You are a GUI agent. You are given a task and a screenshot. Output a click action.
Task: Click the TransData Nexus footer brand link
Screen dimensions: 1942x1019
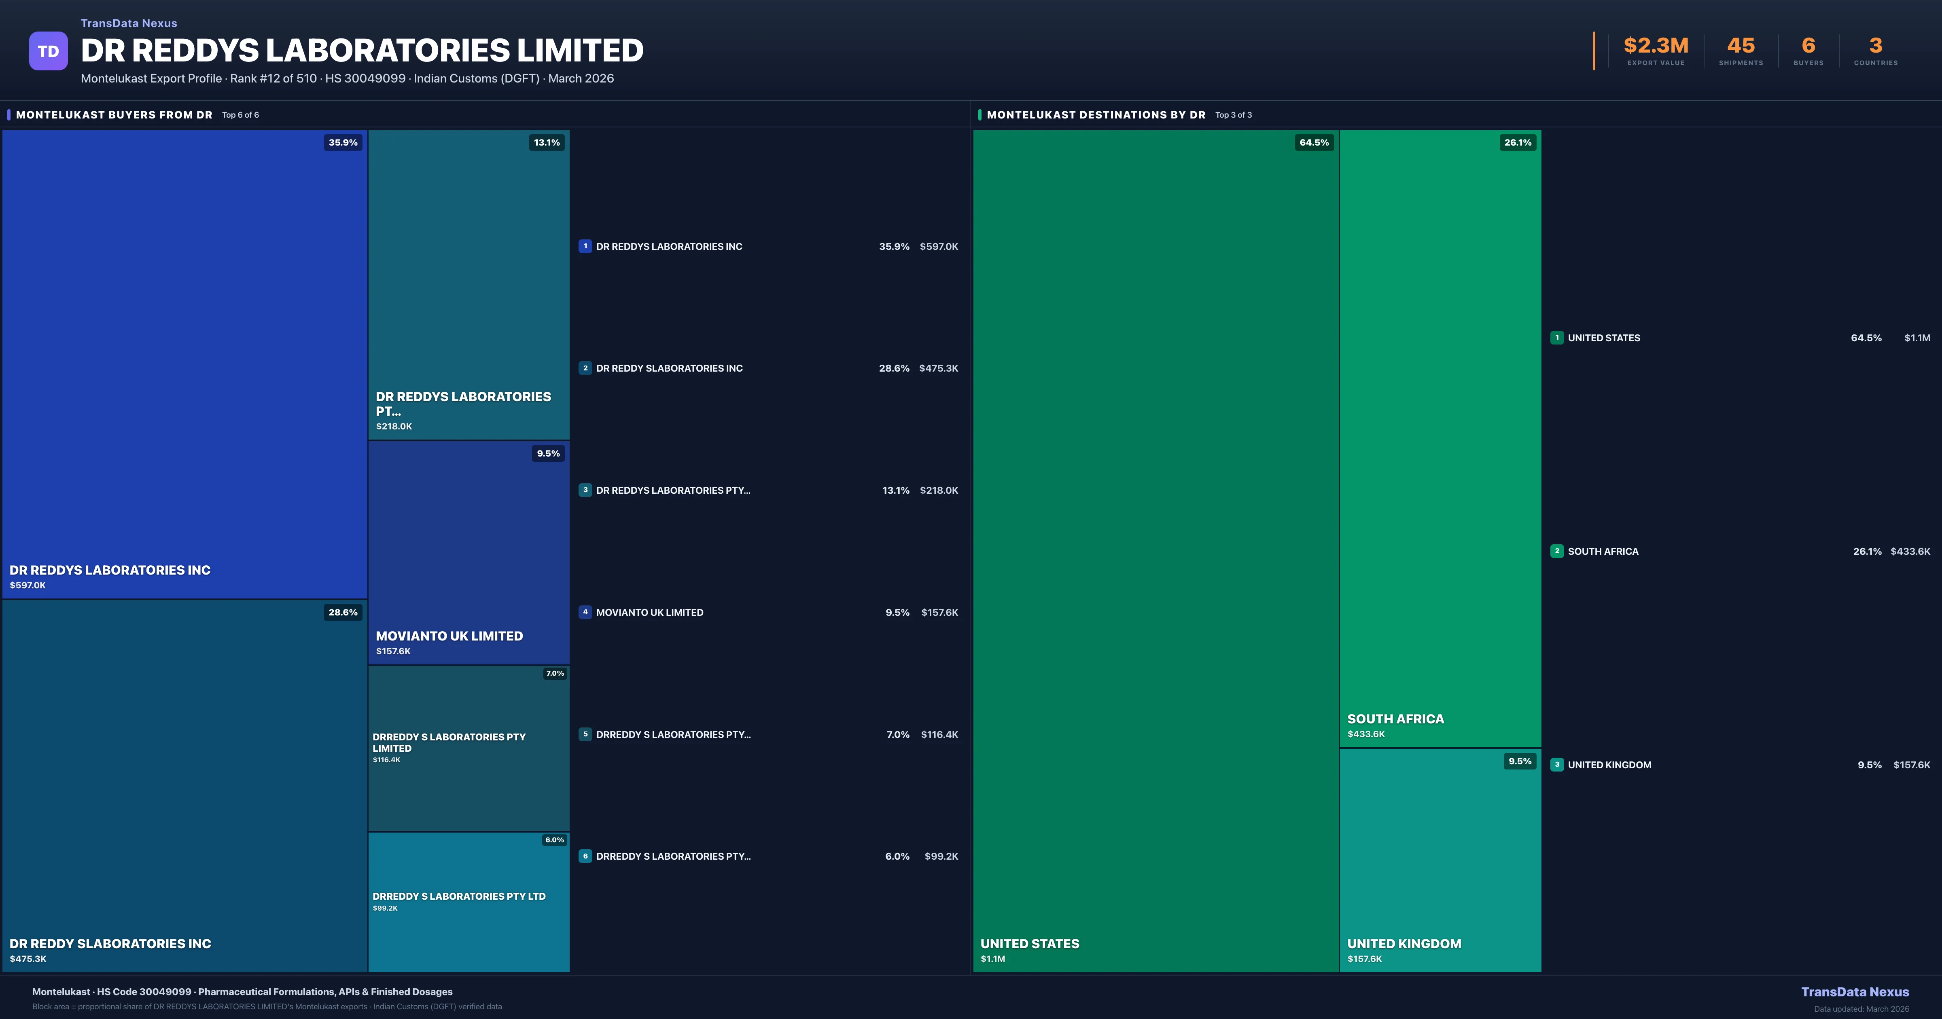point(1855,992)
